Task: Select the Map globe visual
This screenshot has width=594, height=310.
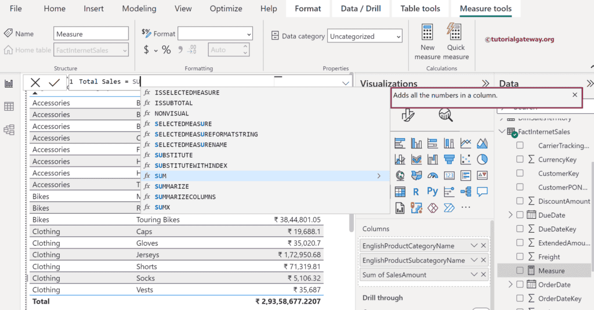Action: [400, 175]
